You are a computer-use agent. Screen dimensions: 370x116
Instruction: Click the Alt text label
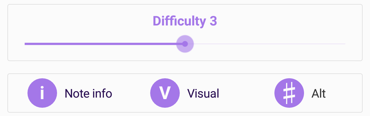pos(319,93)
